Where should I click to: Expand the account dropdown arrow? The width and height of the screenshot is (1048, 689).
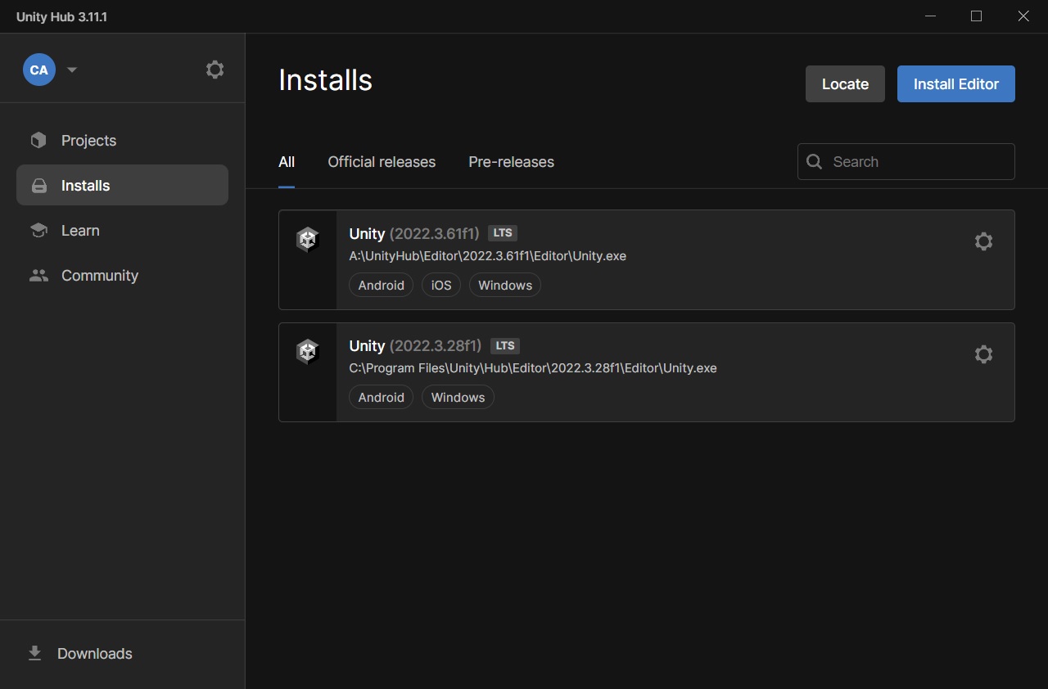click(x=72, y=70)
